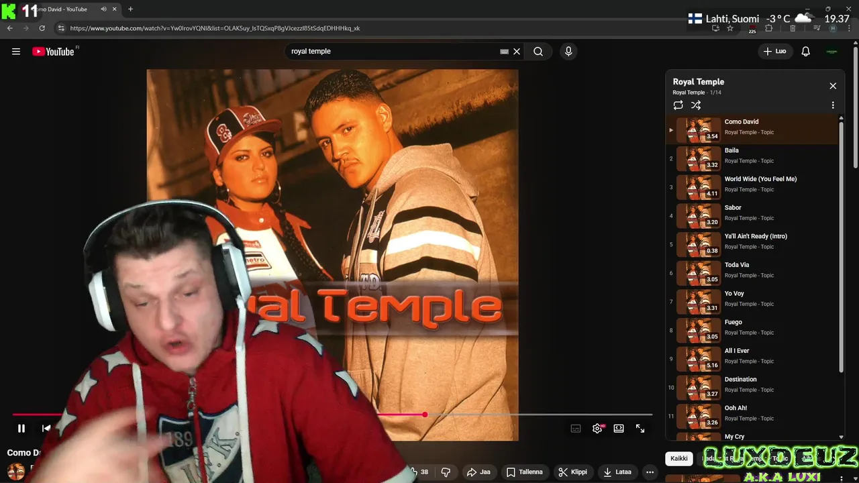Image resolution: width=859 pixels, height=483 pixels.
Task: Open the account avatar menu
Action: (832, 52)
